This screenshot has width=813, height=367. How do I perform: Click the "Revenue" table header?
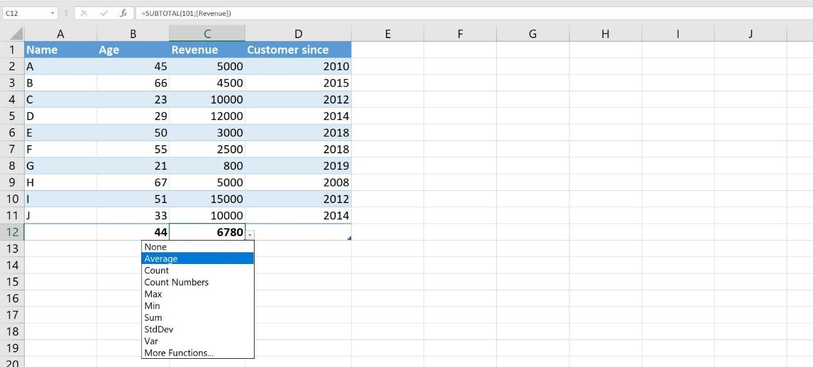click(195, 50)
